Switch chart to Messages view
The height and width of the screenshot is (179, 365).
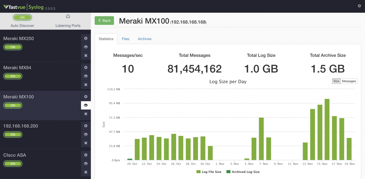[x=349, y=81]
